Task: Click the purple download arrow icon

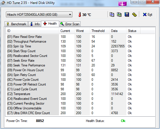Action: (x=122, y=4)
